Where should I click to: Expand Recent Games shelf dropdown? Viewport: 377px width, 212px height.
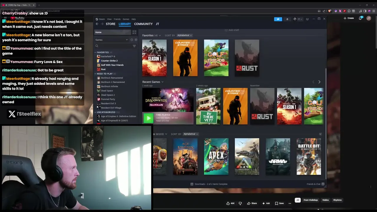162,82
